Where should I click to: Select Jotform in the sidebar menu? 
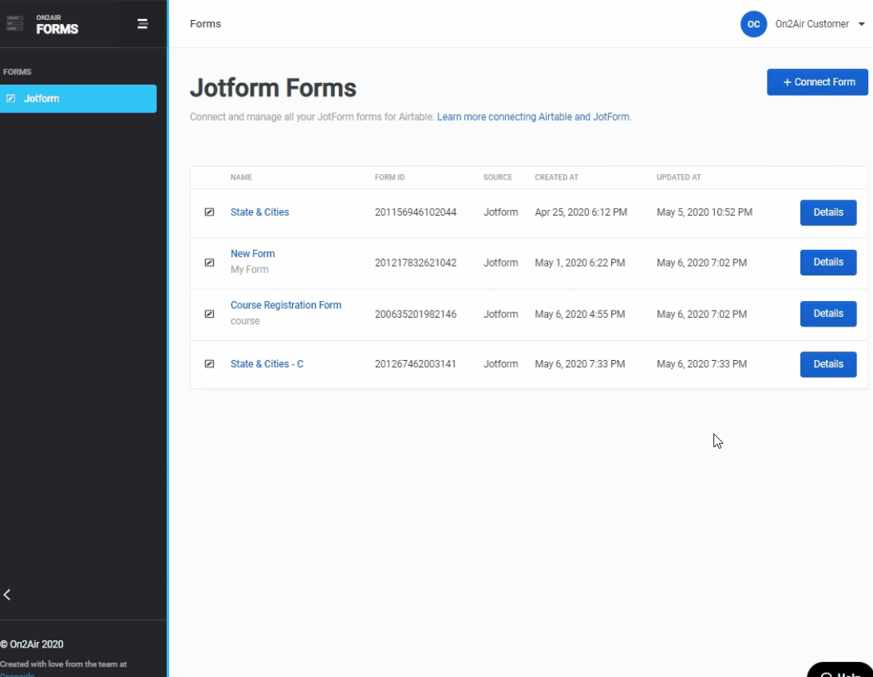pos(78,99)
